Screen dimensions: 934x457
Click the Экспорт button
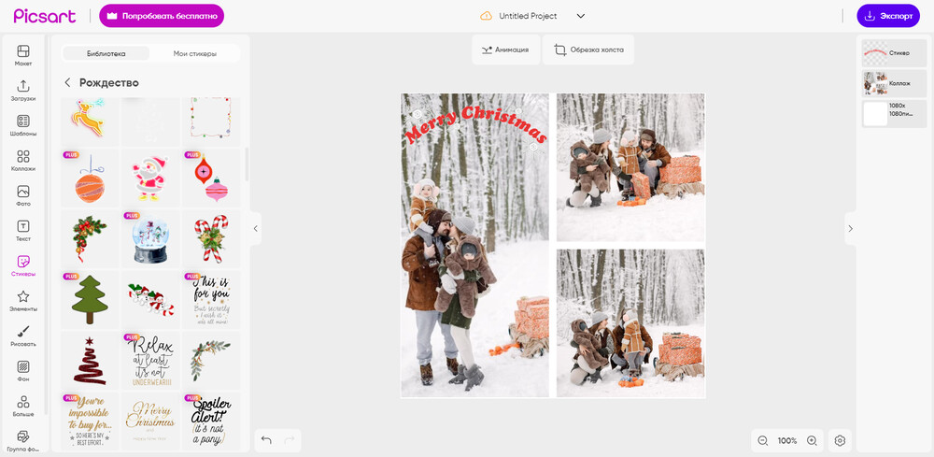coord(887,16)
